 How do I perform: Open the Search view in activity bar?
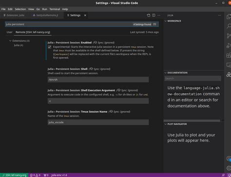coord(229,26)
